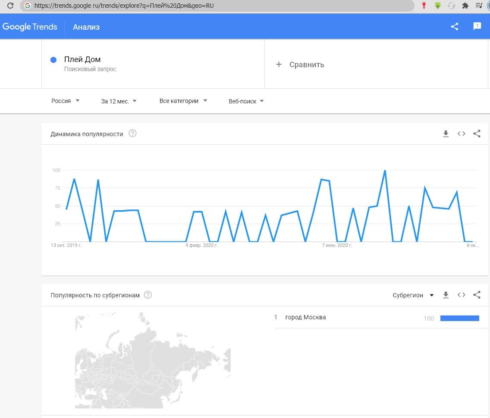Reload the page with the browser refresh icon
490x418 pixels.
click(10, 6)
